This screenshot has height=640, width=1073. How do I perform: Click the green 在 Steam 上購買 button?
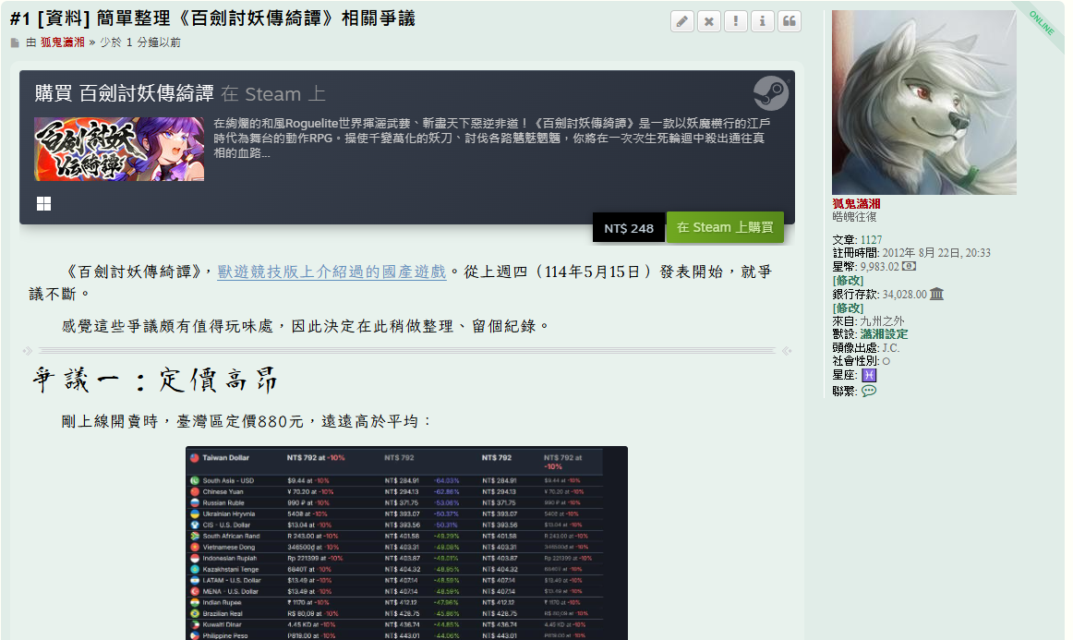point(726,227)
